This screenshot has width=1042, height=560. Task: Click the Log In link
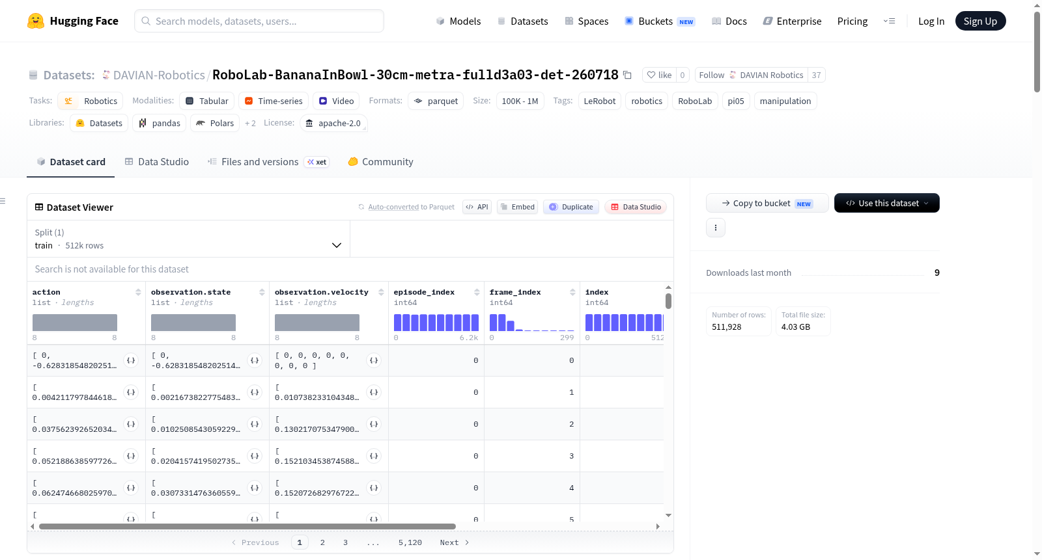tap(931, 21)
